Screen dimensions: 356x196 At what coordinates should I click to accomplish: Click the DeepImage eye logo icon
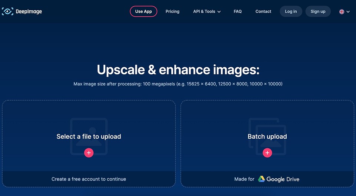[7, 11]
